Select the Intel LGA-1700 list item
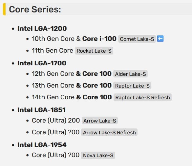The height and width of the screenshot is (166, 192). click(42, 63)
